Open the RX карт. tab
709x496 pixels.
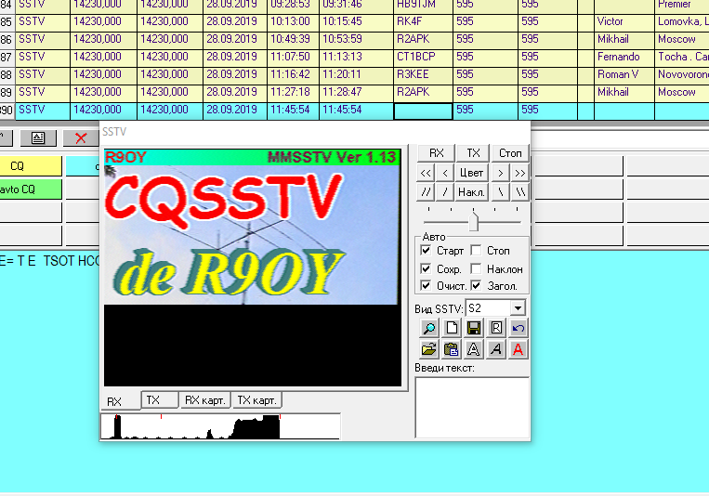pyautogui.click(x=204, y=400)
